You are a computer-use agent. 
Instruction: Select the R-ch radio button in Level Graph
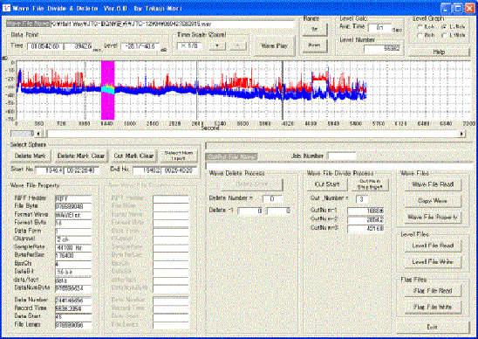click(x=420, y=36)
